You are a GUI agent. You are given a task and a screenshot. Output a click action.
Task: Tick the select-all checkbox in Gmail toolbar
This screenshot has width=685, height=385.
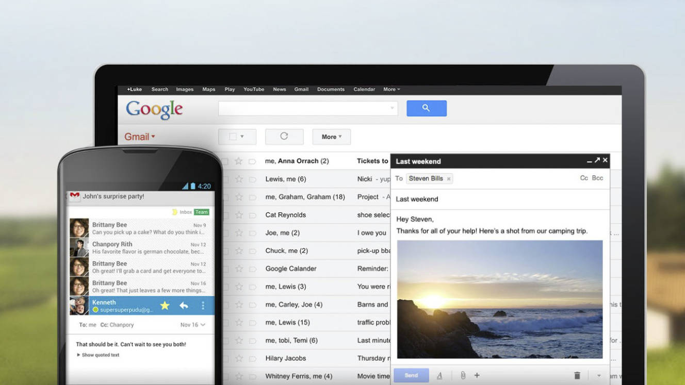pos(233,137)
